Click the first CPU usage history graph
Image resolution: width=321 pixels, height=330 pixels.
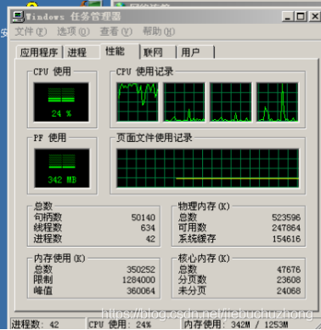(138, 102)
